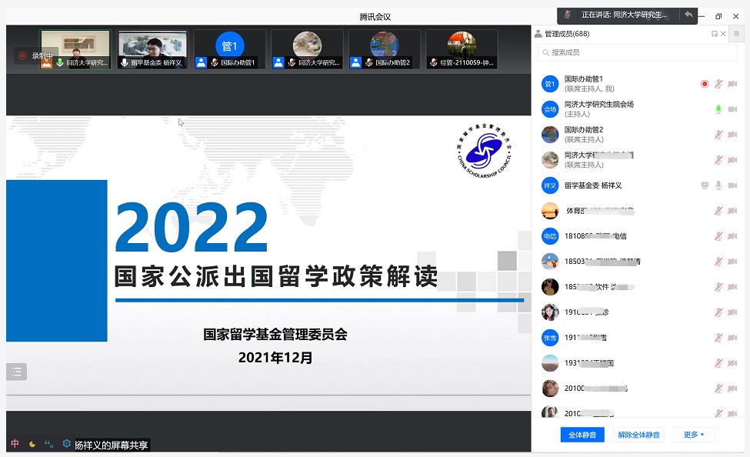Click the gear icon in IME toolbar

point(67,444)
